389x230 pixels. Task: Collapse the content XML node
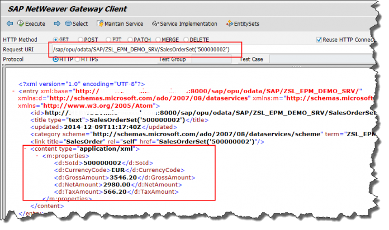25,149
